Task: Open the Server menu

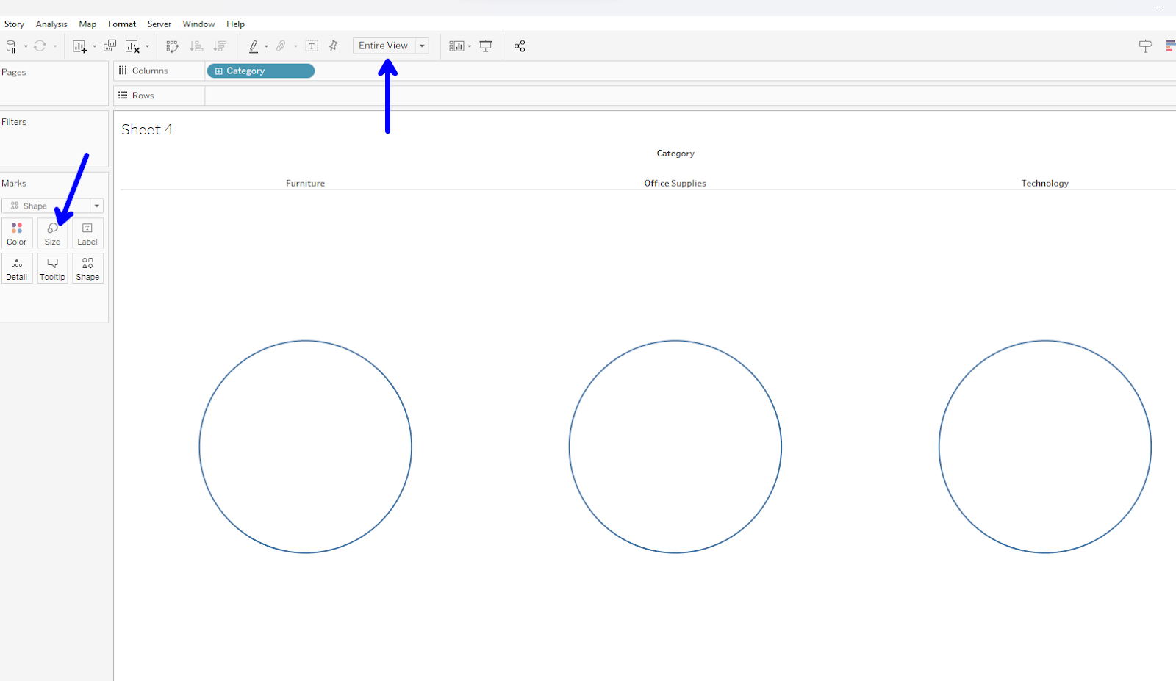Action: 159,24
